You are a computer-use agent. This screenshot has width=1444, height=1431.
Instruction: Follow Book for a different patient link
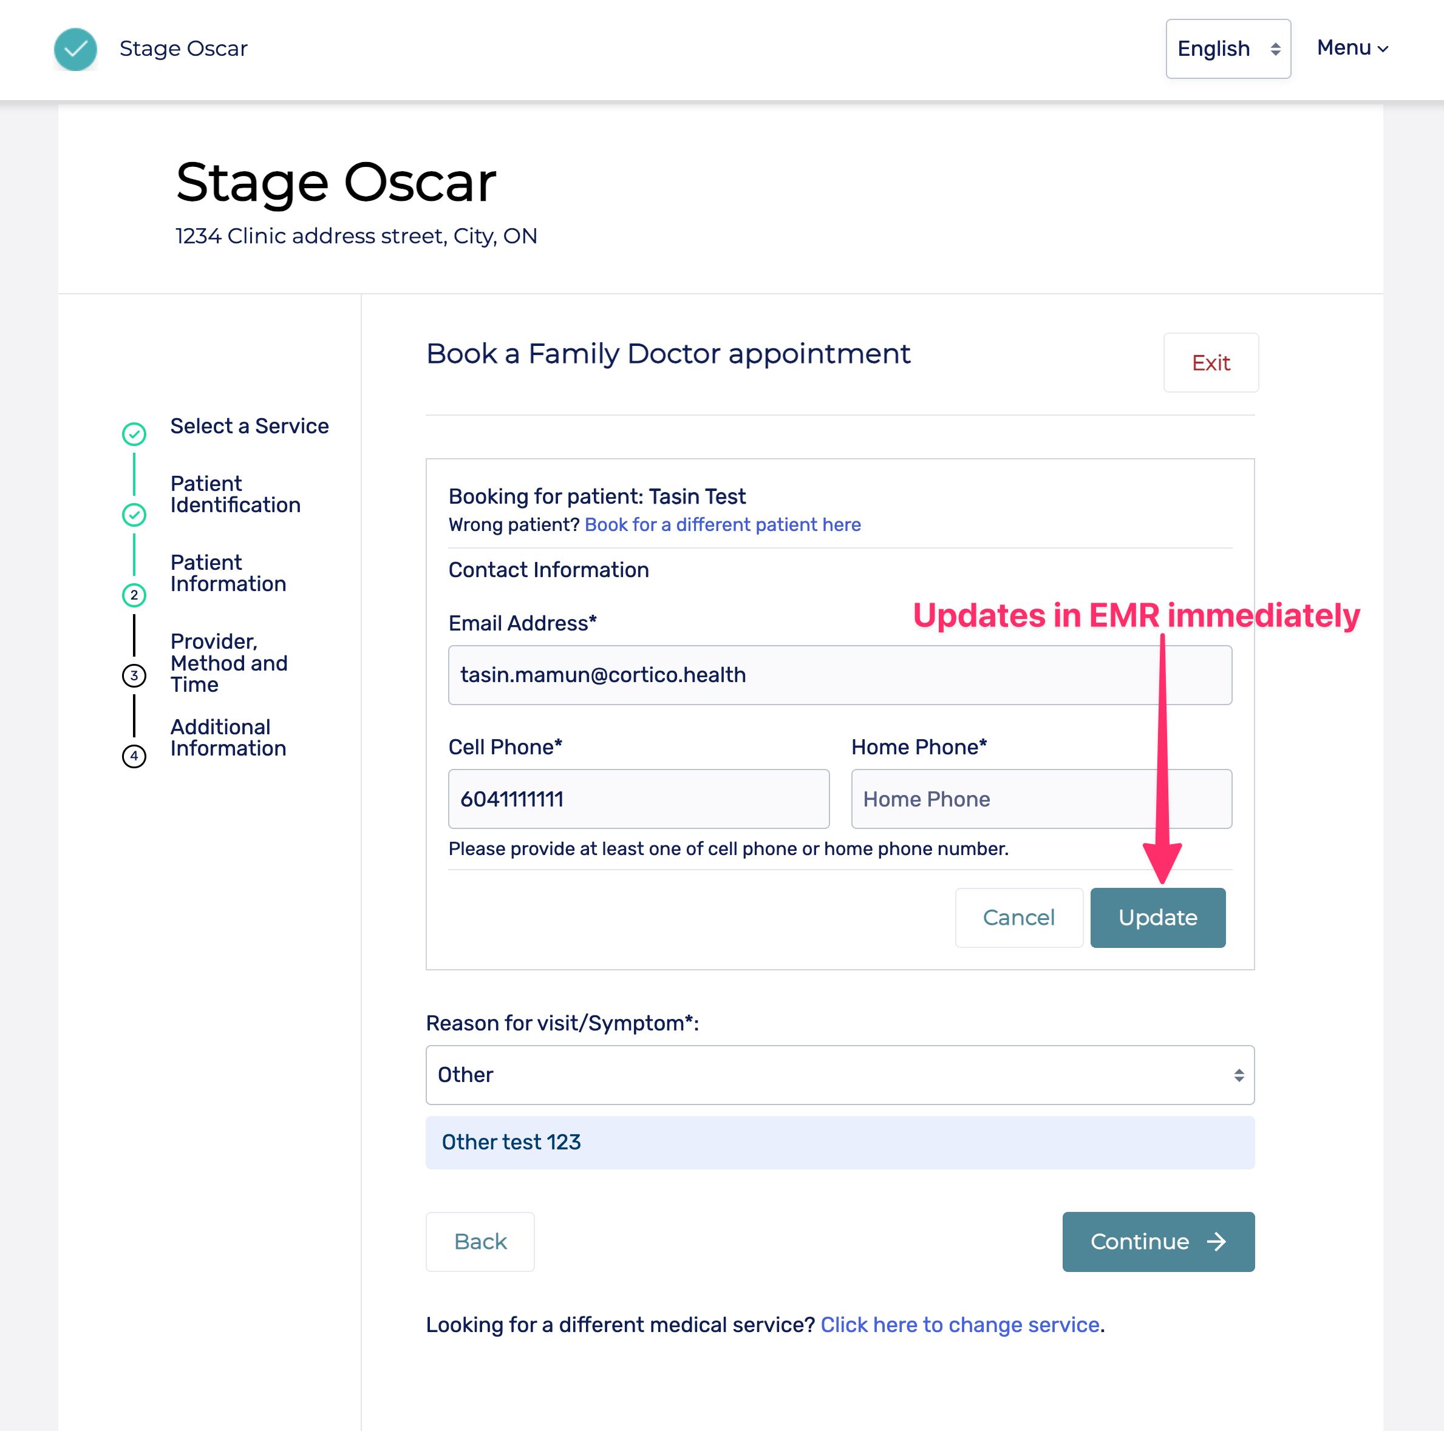pyautogui.click(x=722, y=524)
